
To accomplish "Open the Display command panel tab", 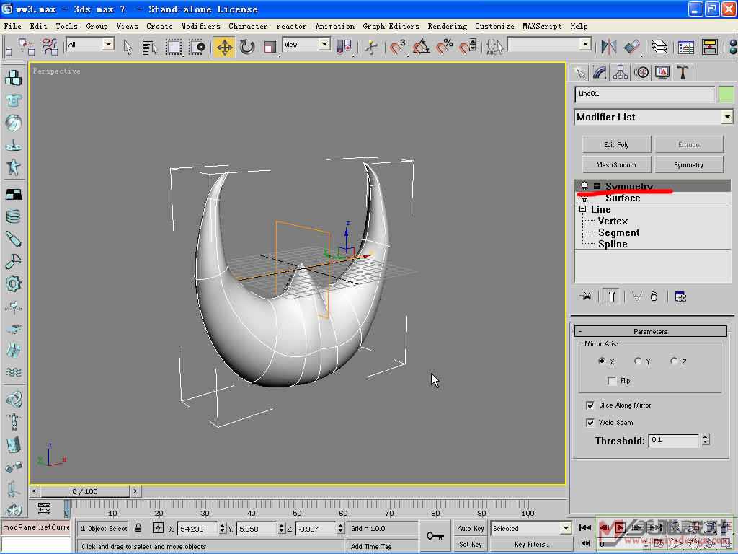I will 662,73.
